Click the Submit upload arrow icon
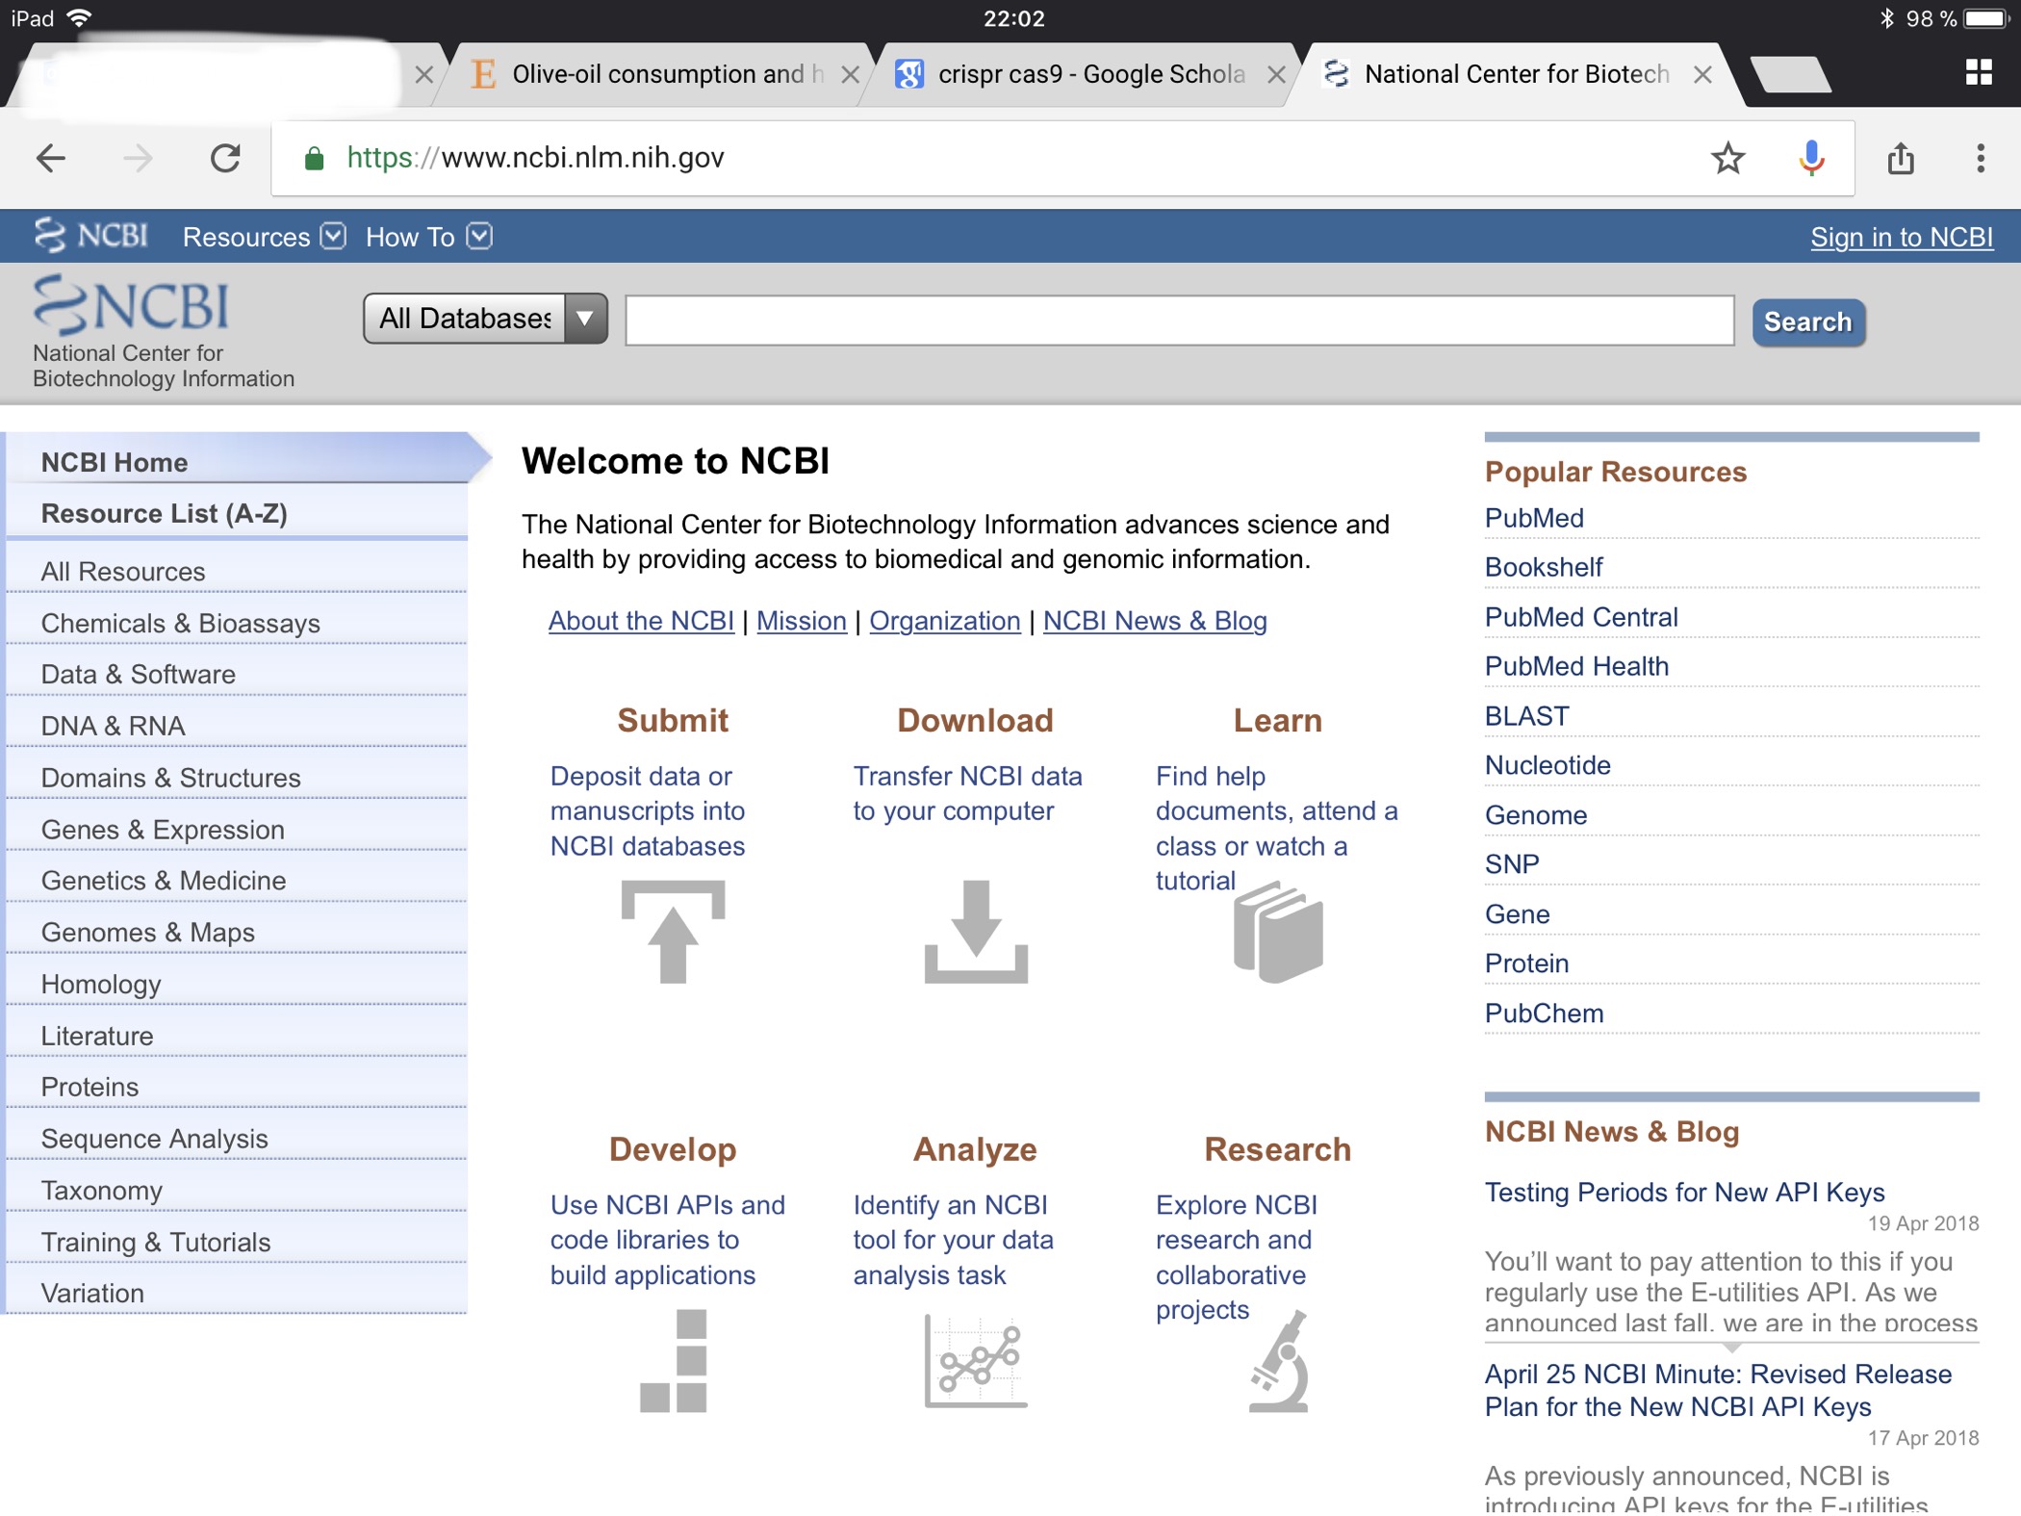The image size is (2021, 1516). tap(673, 932)
